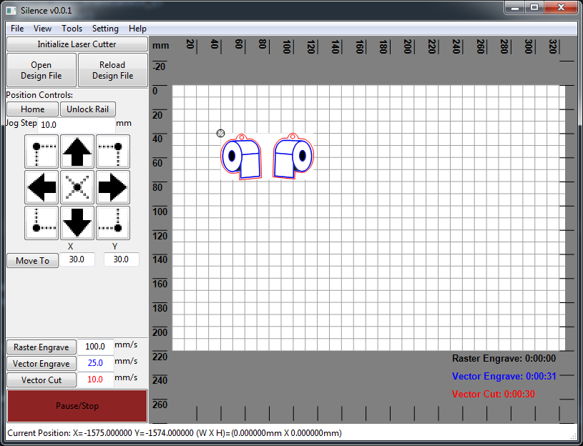
Task: Open the Tools menu
Action: (x=72, y=29)
